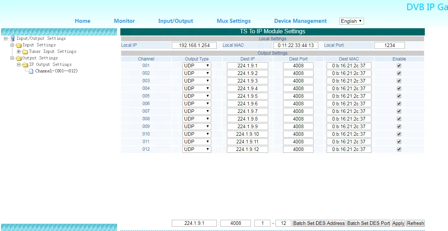
Task: Focus batch port field 4008 at bottom
Action: tap(236, 223)
